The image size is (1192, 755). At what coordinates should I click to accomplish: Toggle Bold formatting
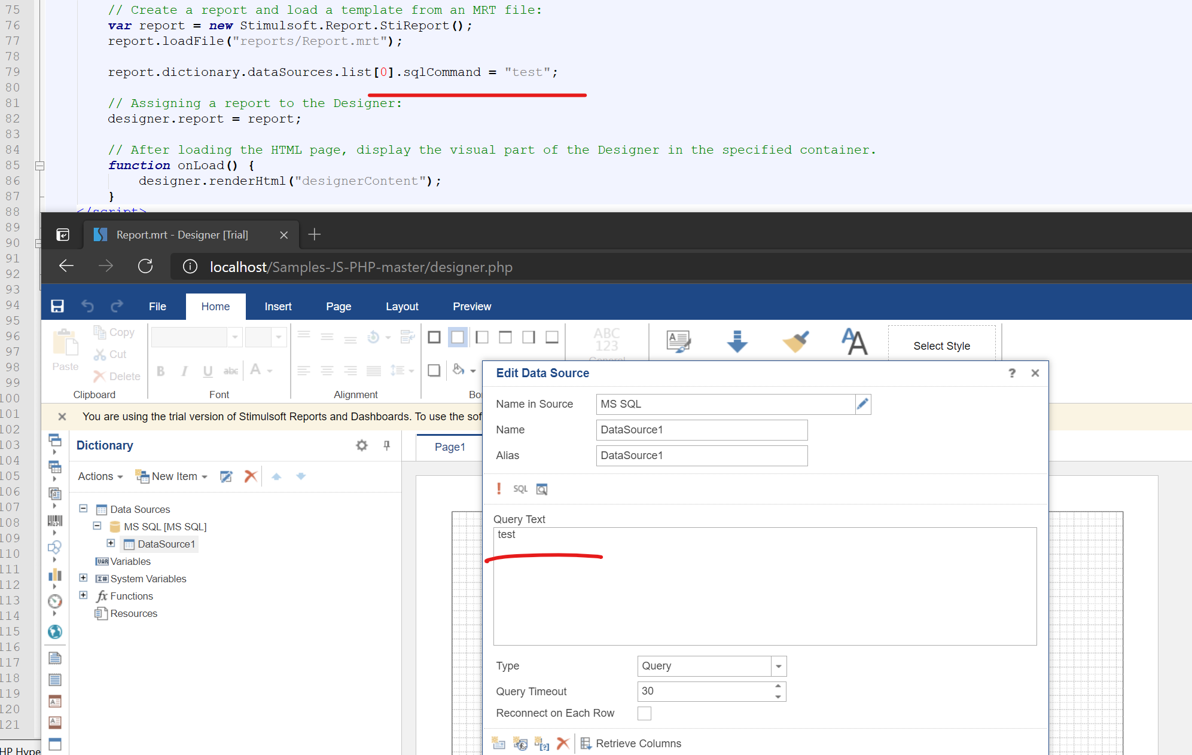[160, 371]
